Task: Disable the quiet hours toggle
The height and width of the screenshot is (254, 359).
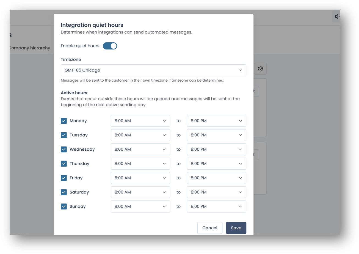Action: [110, 46]
